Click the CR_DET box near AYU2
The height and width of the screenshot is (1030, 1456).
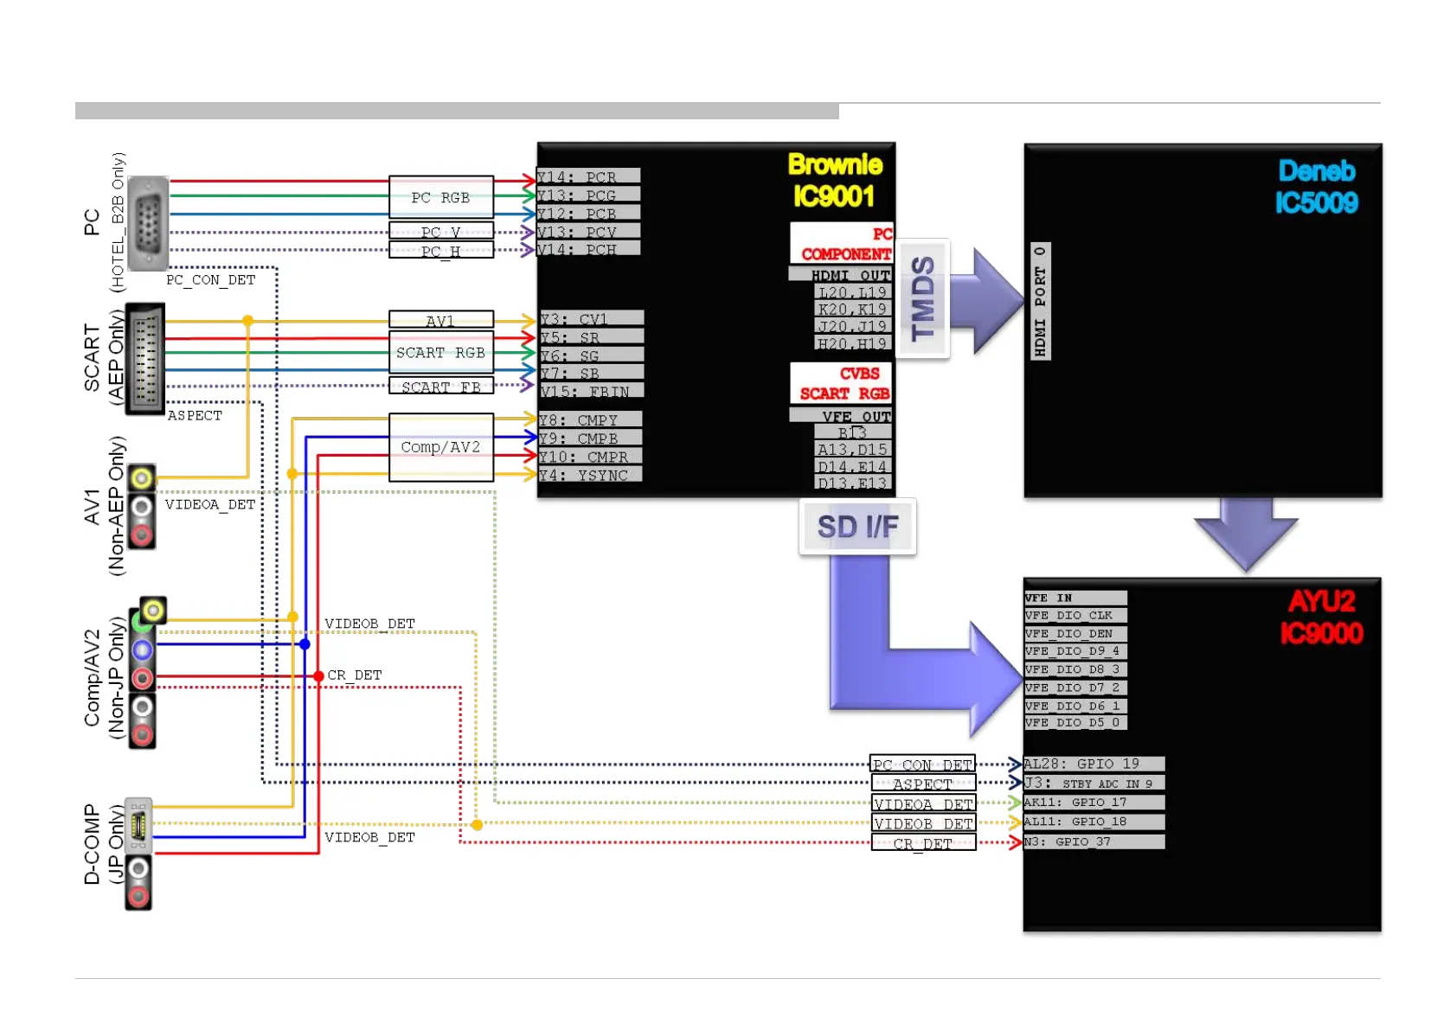(x=922, y=843)
